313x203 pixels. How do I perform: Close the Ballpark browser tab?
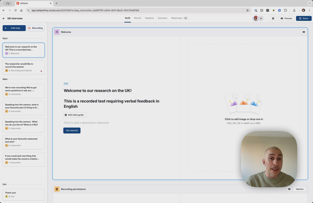pos(50,3)
